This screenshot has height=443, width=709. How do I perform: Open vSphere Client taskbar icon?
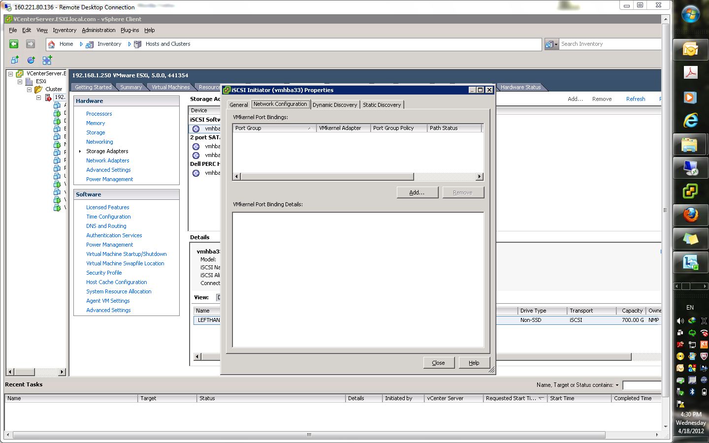point(690,191)
